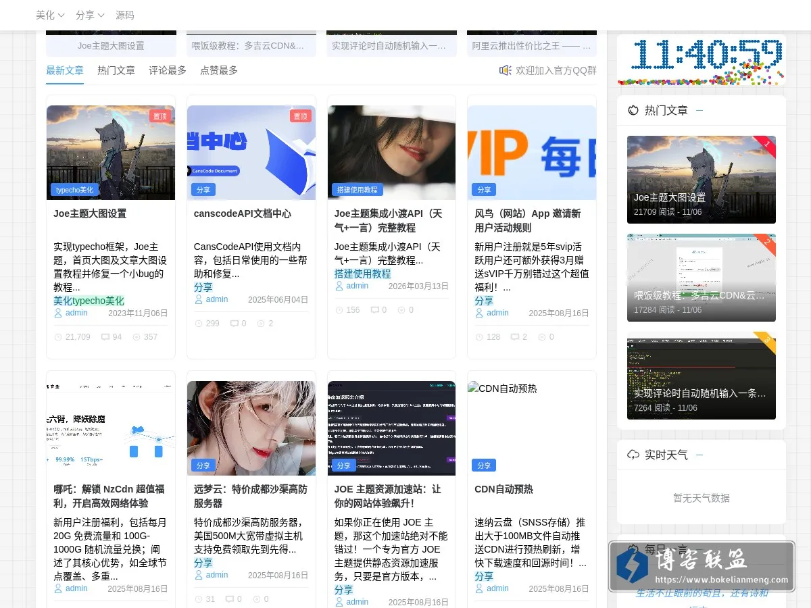The image size is (811, 608).
Task: Click comment icon on 远梦云 card
Action: click(229, 599)
